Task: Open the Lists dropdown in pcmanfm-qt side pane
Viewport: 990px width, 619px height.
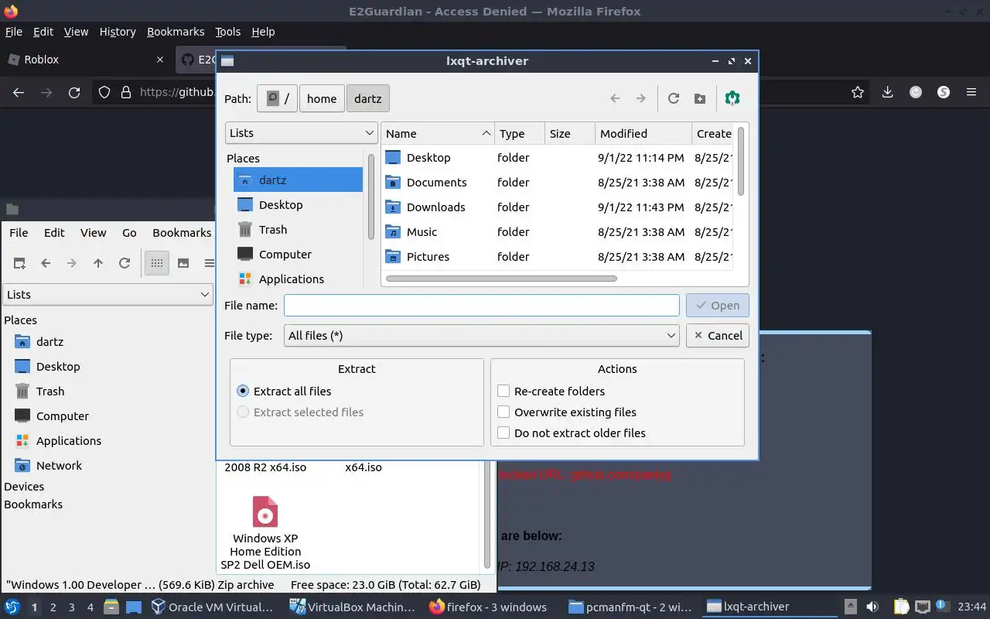Action: click(x=108, y=295)
